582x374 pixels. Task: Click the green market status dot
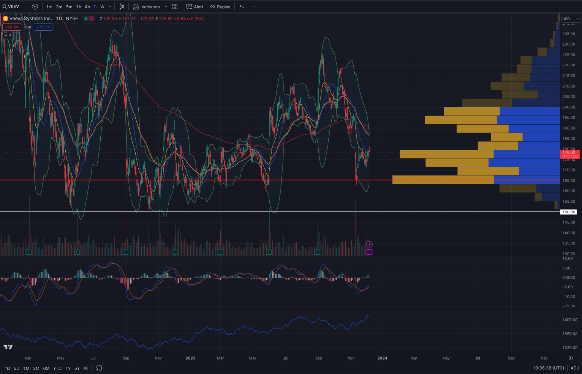86,19
